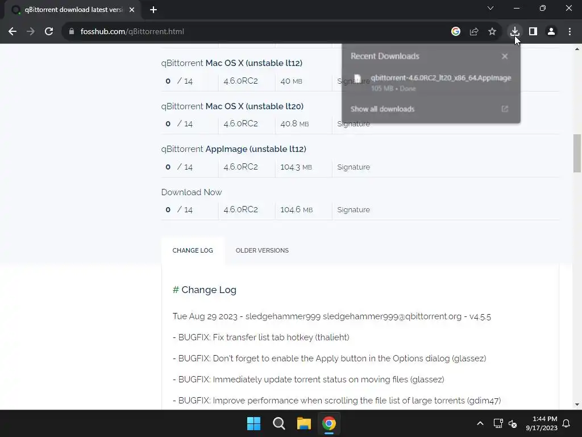Open the clock showing 1:44 PM

point(542,423)
